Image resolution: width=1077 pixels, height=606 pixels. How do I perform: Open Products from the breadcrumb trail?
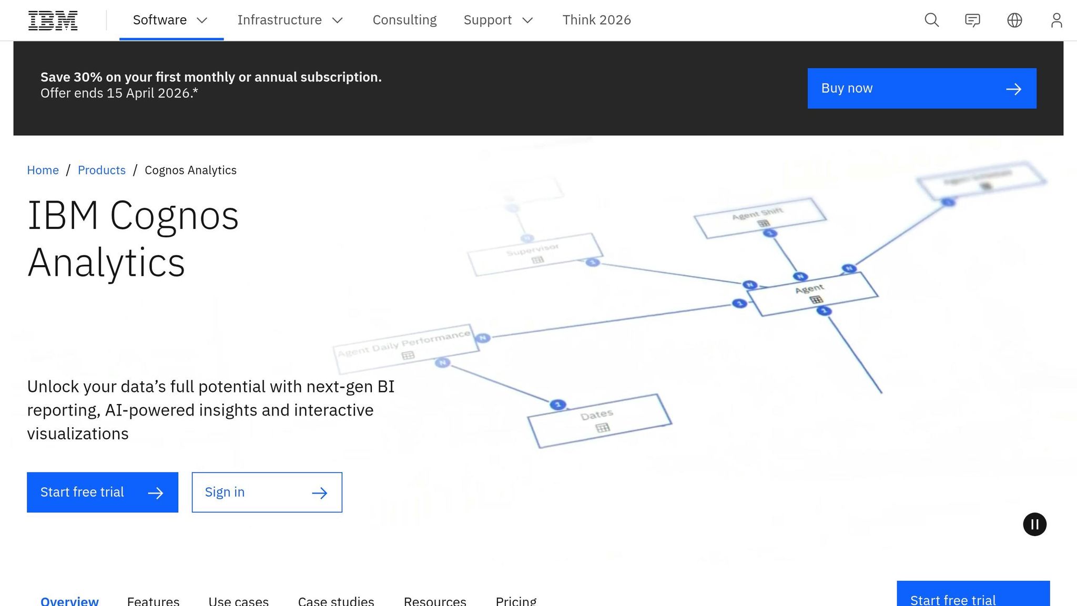pyautogui.click(x=101, y=170)
